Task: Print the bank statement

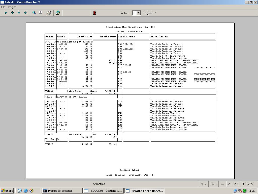Action: pos(49,13)
